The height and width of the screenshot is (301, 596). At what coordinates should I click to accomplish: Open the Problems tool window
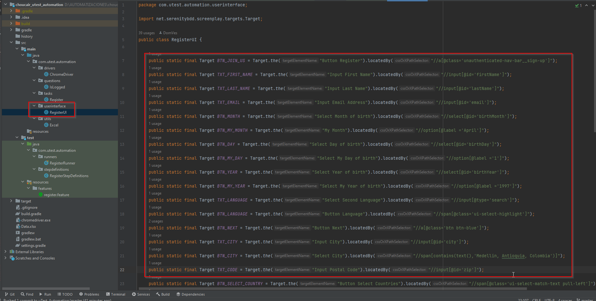pos(89,294)
